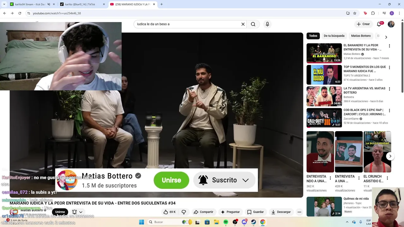The height and width of the screenshot is (227, 404).
Task: Open Steam from the taskbar
Action: coord(253,222)
